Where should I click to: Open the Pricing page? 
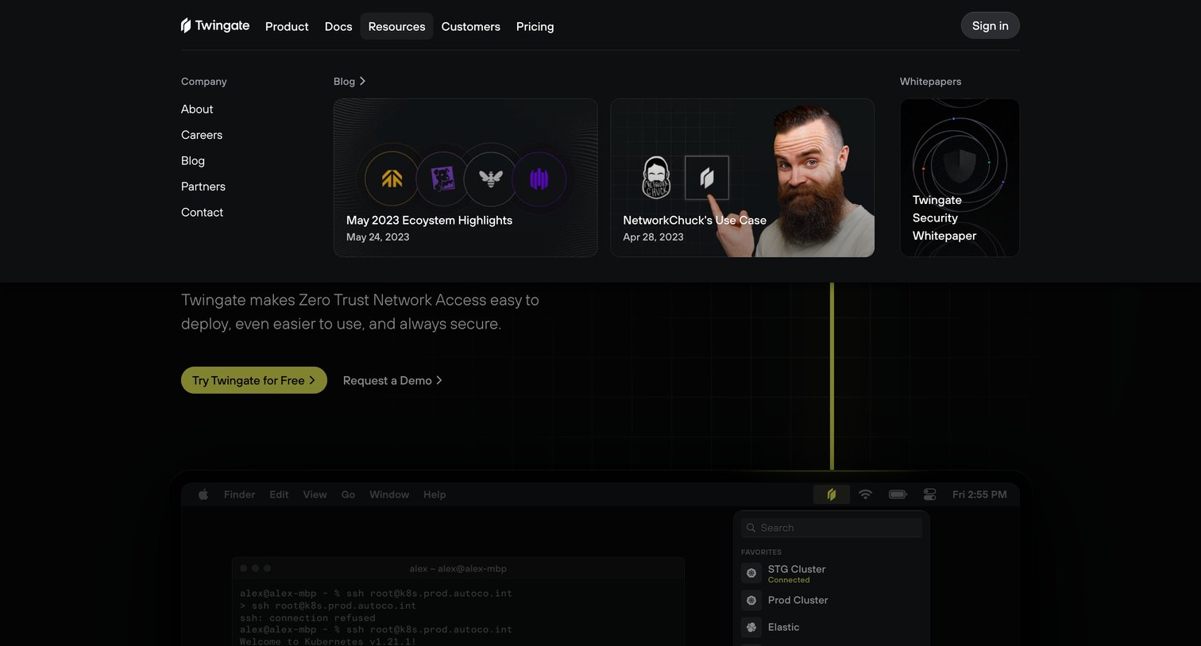pos(535,26)
